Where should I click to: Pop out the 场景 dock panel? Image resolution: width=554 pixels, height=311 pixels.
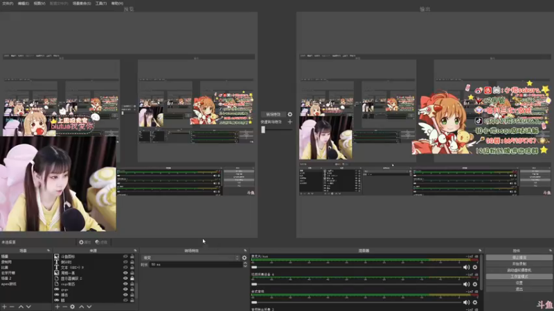tap(48, 251)
